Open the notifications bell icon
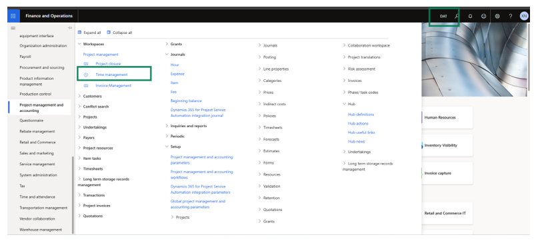The width and height of the screenshot is (538, 241). 470,16
